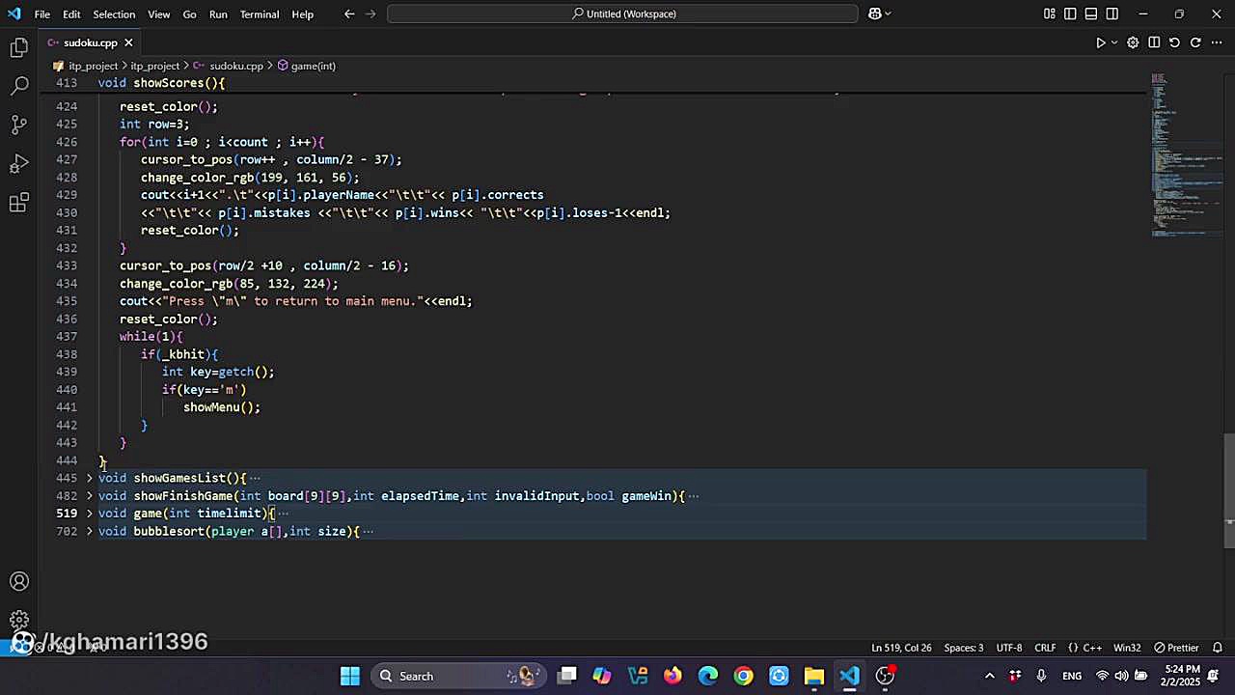Open the run button dropdown arrow

click(1114, 42)
